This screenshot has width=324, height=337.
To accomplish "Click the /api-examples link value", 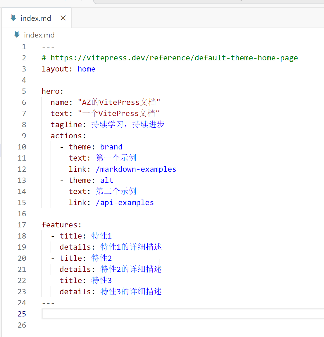I will [x=125, y=203].
